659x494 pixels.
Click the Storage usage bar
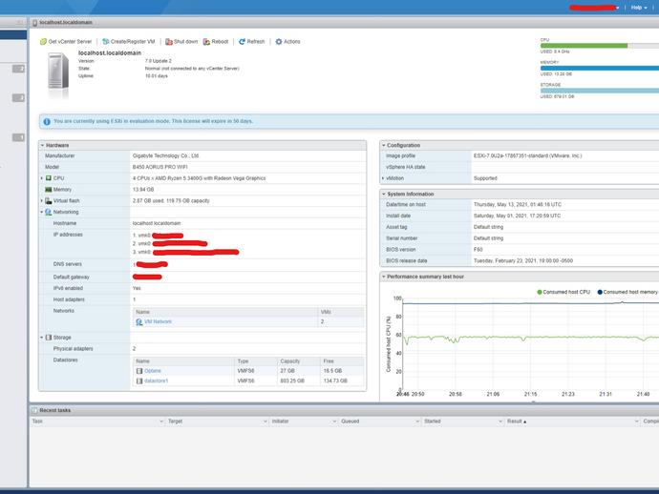pyautogui.click(x=600, y=91)
